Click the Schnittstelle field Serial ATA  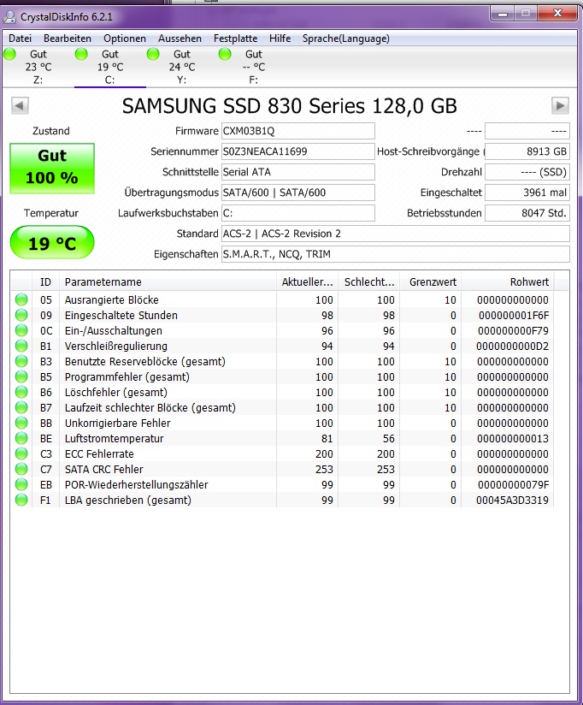(x=297, y=172)
